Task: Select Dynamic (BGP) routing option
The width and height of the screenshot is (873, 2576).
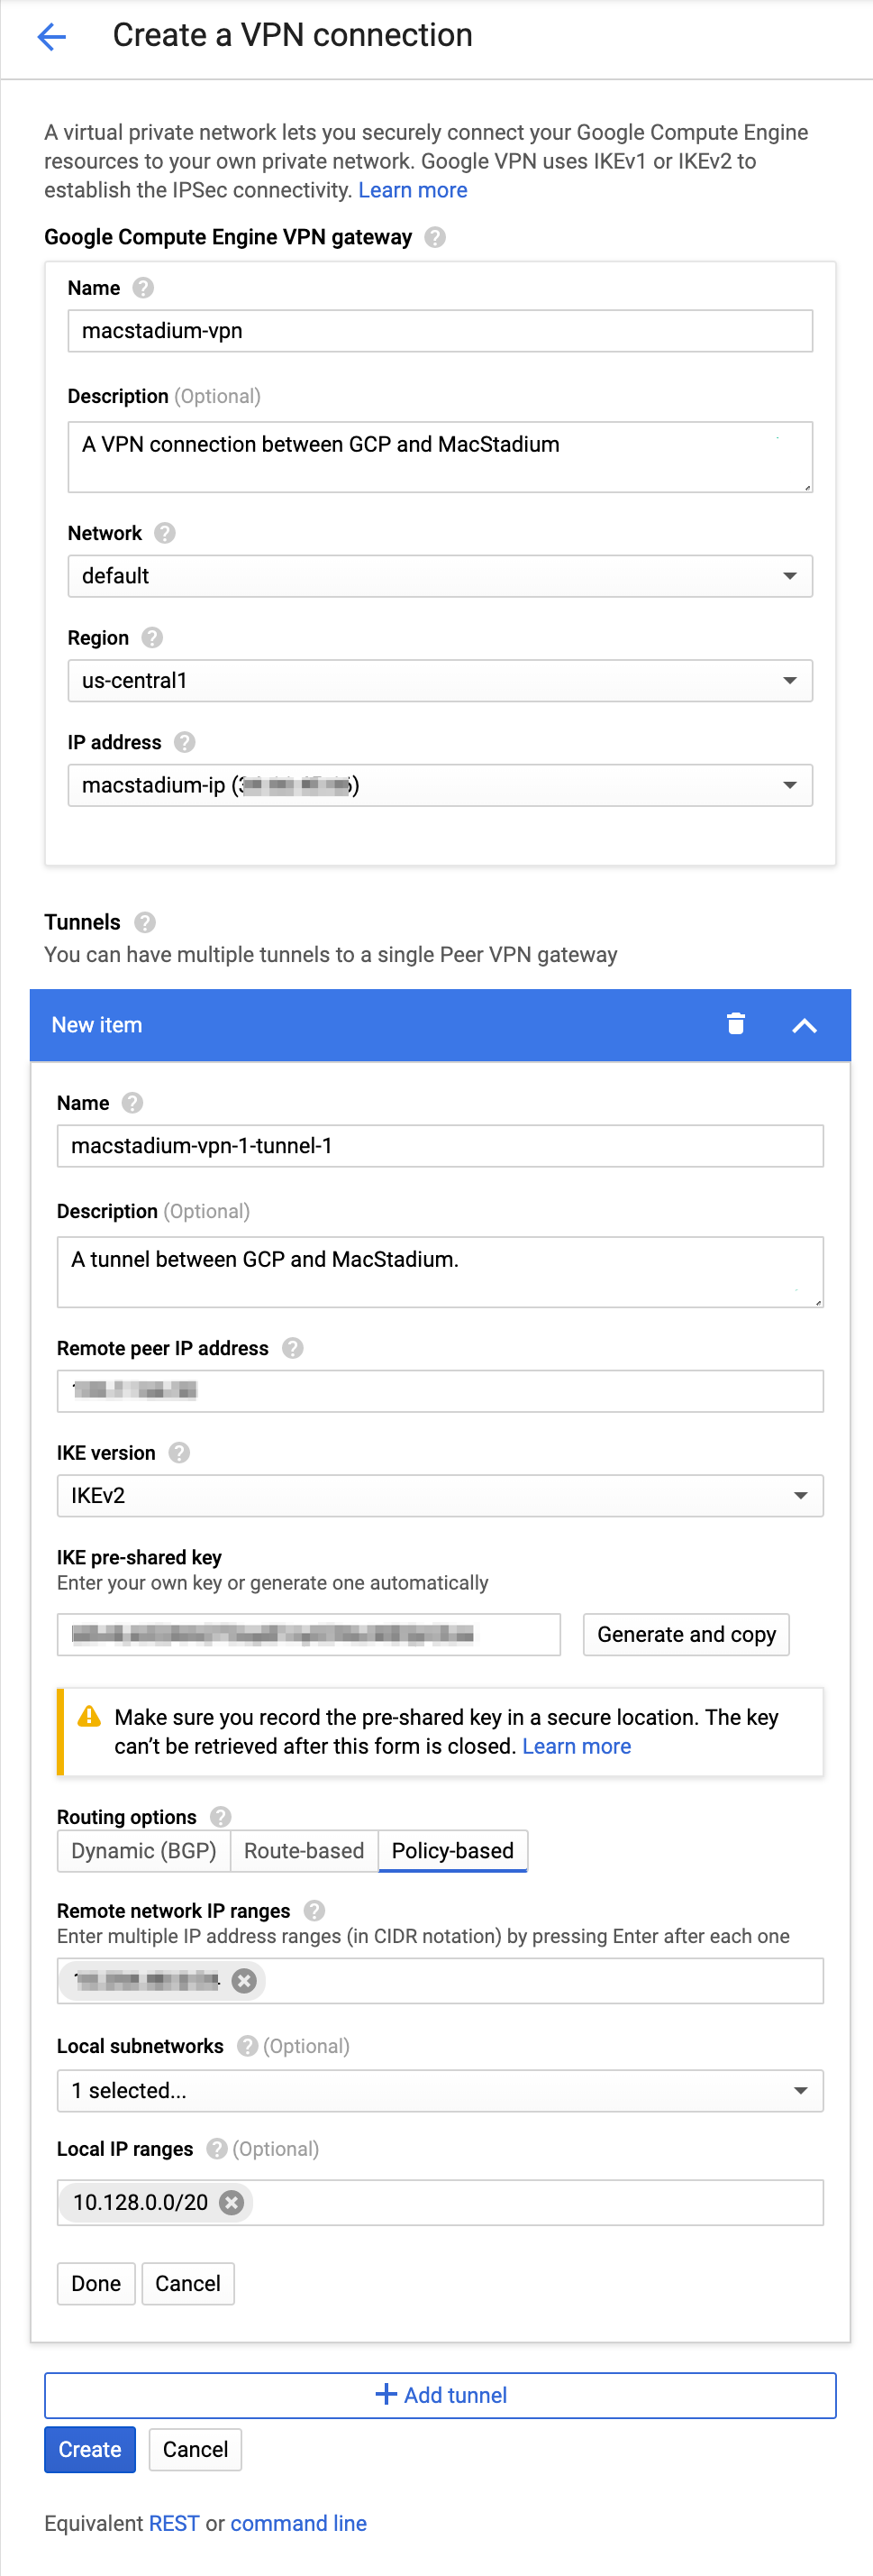Action: click(143, 1851)
